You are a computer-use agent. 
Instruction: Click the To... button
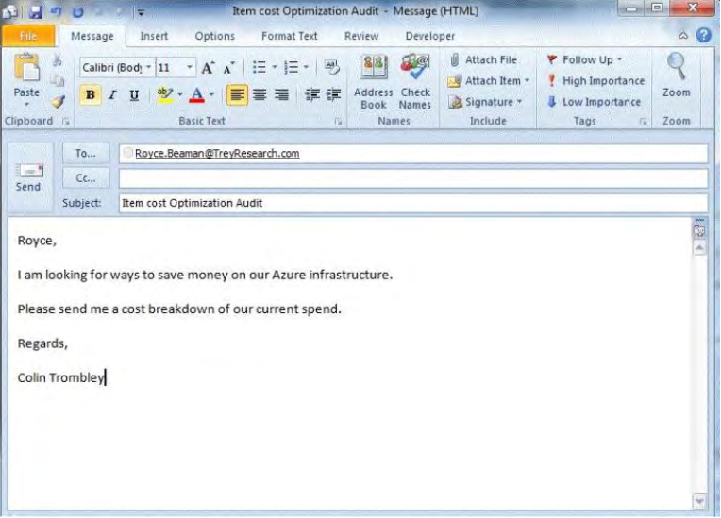pyautogui.click(x=86, y=153)
